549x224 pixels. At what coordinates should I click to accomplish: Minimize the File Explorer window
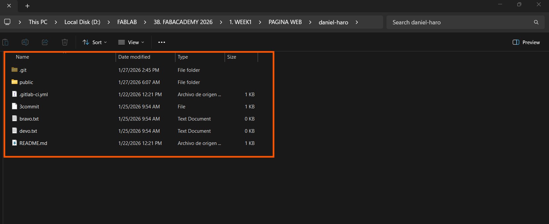point(500,4)
